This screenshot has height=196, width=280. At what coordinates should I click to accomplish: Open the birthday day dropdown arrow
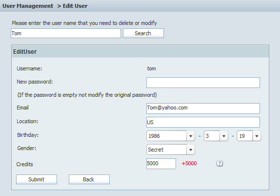257,136
